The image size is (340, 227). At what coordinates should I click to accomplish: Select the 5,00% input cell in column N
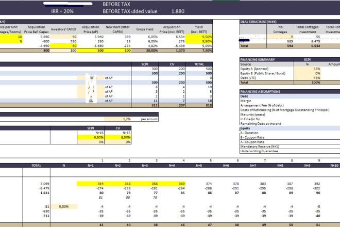pos(63,206)
